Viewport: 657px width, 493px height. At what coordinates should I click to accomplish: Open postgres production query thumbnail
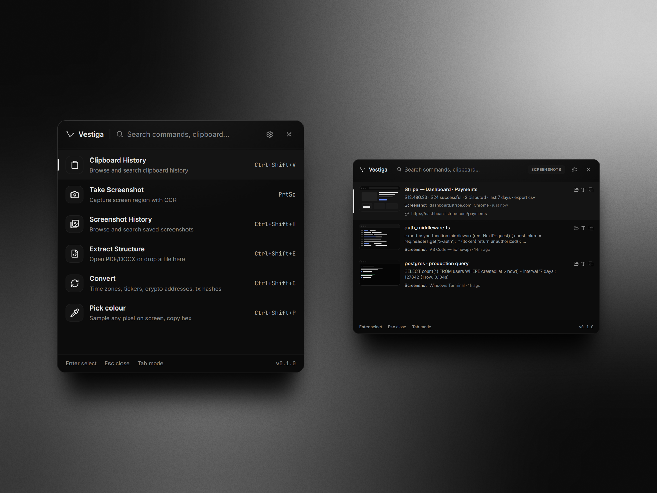coord(379,273)
